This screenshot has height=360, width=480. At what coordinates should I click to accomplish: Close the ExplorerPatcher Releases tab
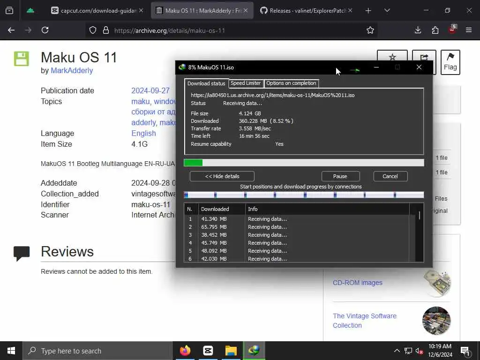click(350, 10)
